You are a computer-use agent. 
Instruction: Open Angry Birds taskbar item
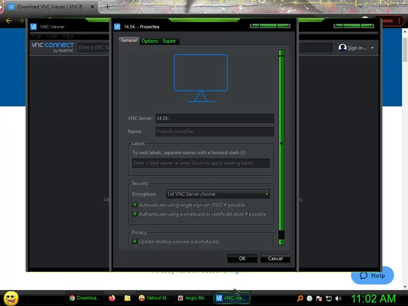(x=193, y=298)
